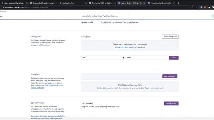Screen dimensions: 214x120
Task: Open Learn about config vars link
Action: 123,47
